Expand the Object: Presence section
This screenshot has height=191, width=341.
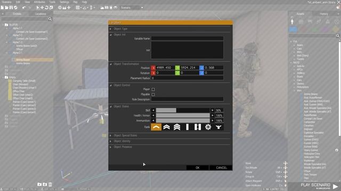point(110,147)
